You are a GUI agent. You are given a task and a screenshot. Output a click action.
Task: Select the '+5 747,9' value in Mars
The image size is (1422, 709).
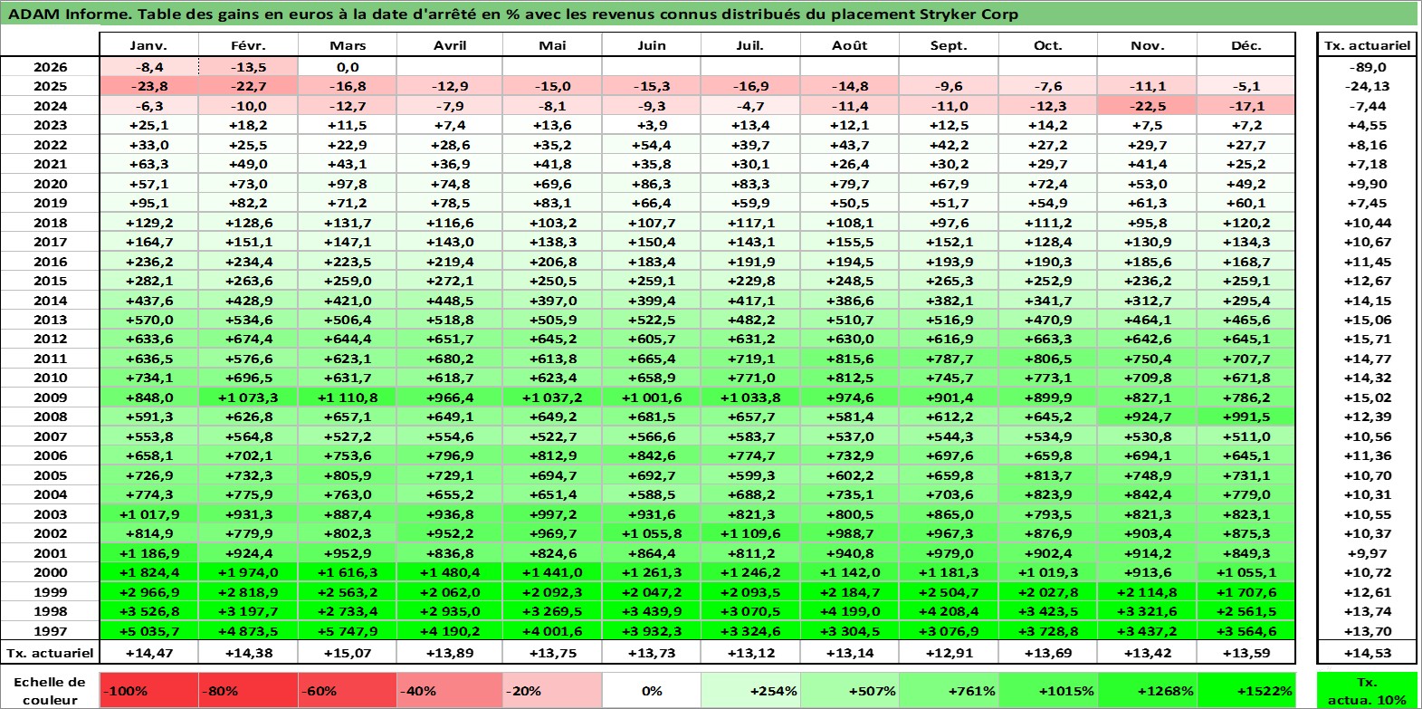point(348,631)
